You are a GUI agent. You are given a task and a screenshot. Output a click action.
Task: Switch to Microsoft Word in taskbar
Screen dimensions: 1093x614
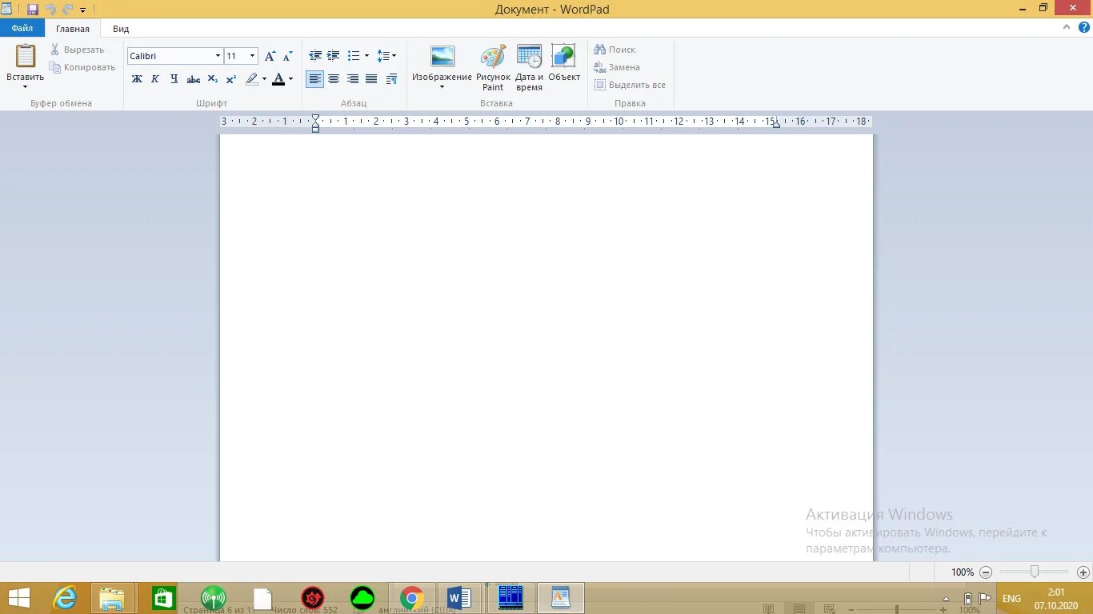tap(459, 598)
